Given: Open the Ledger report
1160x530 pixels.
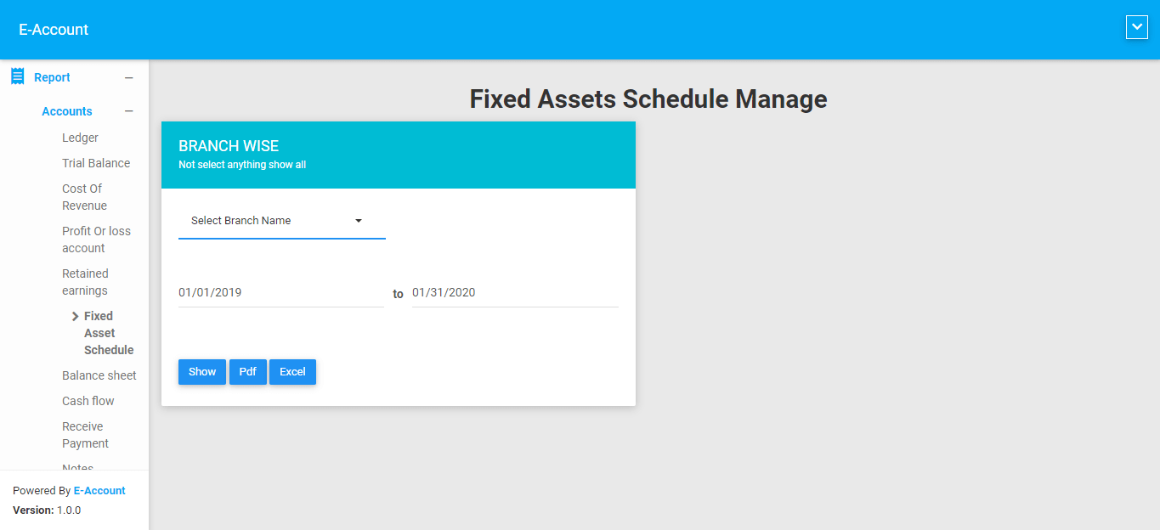Looking at the screenshot, I should [x=80, y=138].
